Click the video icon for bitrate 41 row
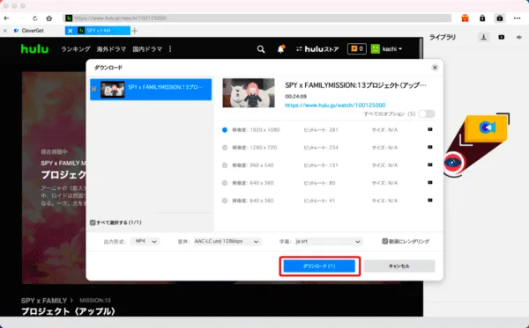This screenshot has height=328, width=529. [x=430, y=200]
